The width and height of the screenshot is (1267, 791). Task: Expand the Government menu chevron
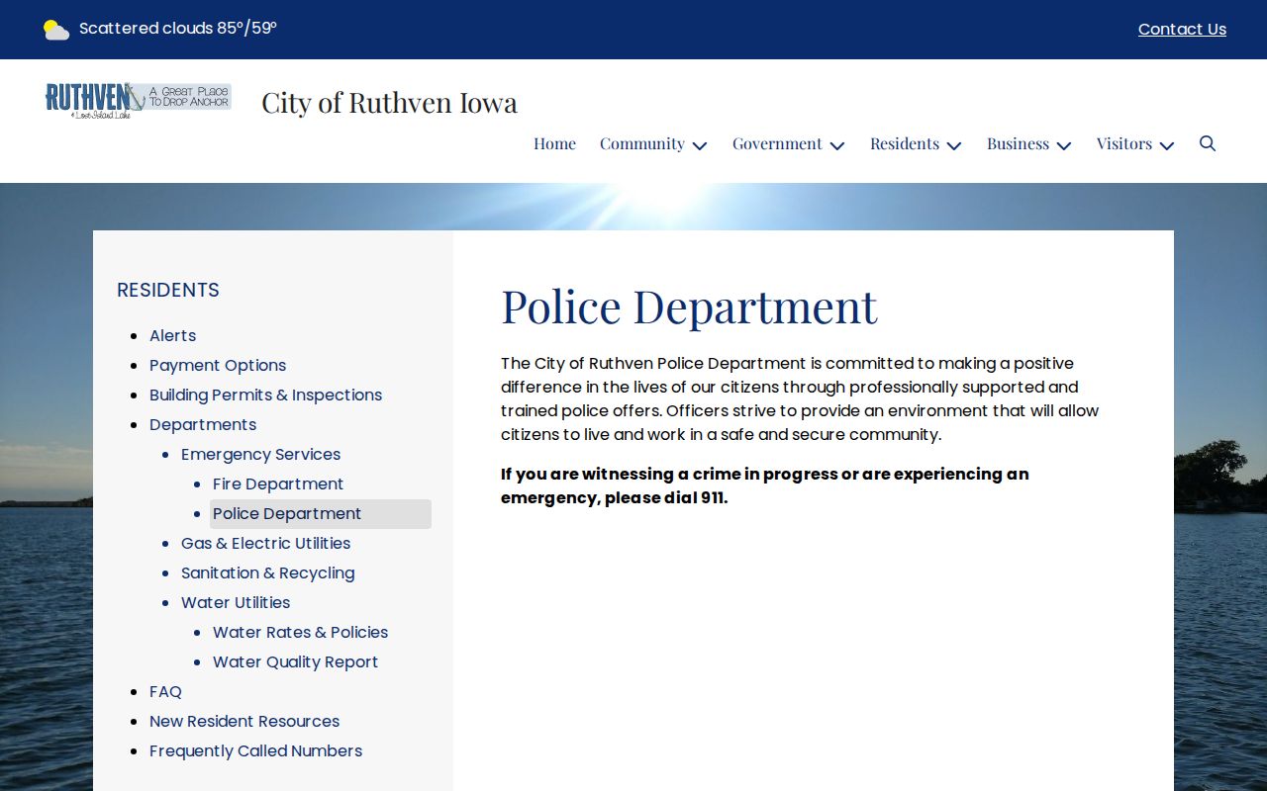tap(837, 145)
